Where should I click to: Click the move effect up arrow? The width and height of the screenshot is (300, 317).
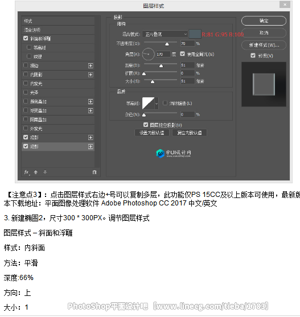pyautogui.click(x=36, y=172)
